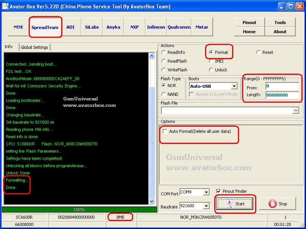
Task: Click the Avator Box title bar icon
Action: 5,6
